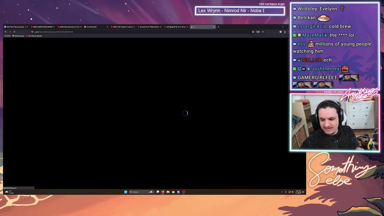Open the Windows Start menu
384x216 pixels.
point(126,192)
